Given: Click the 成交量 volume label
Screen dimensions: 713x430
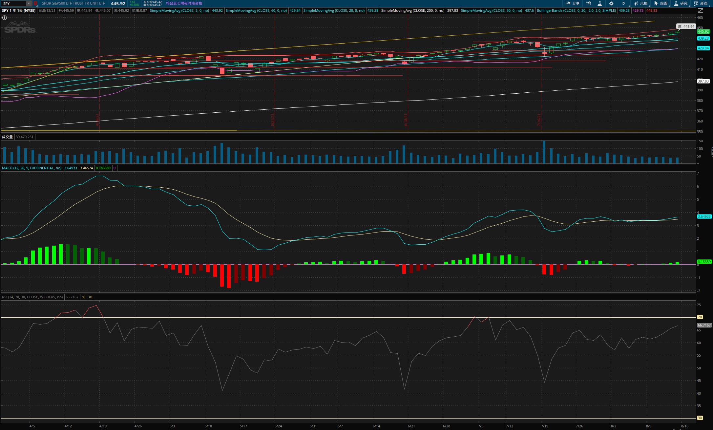Looking at the screenshot, I should tap(7, 137).
